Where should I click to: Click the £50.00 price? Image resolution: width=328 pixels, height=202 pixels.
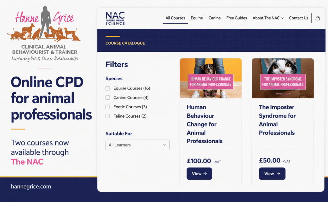269,160
